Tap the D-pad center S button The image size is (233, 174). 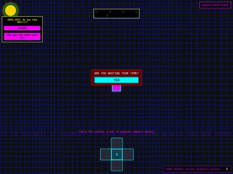click(x=117, y=155)
